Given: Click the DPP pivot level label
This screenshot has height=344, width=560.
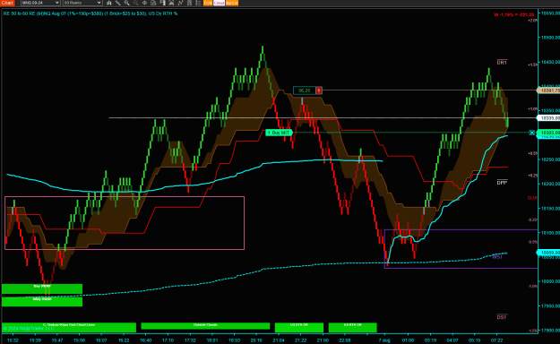Looking at the screenshot, I should point(502,183).
